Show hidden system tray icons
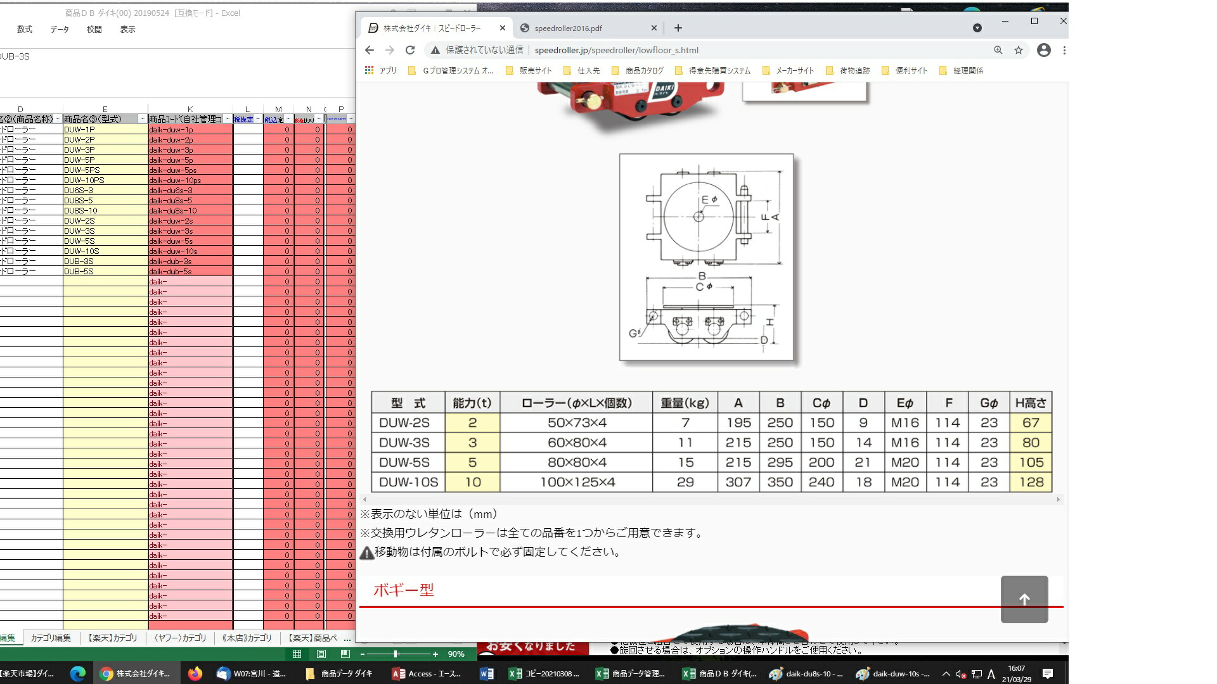Viewport: 1217px width, 684px height. (946, 673)
